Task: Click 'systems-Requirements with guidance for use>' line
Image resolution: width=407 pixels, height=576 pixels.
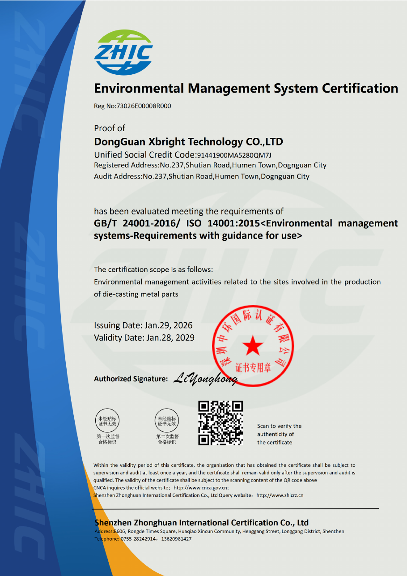Action: point(198,235)
